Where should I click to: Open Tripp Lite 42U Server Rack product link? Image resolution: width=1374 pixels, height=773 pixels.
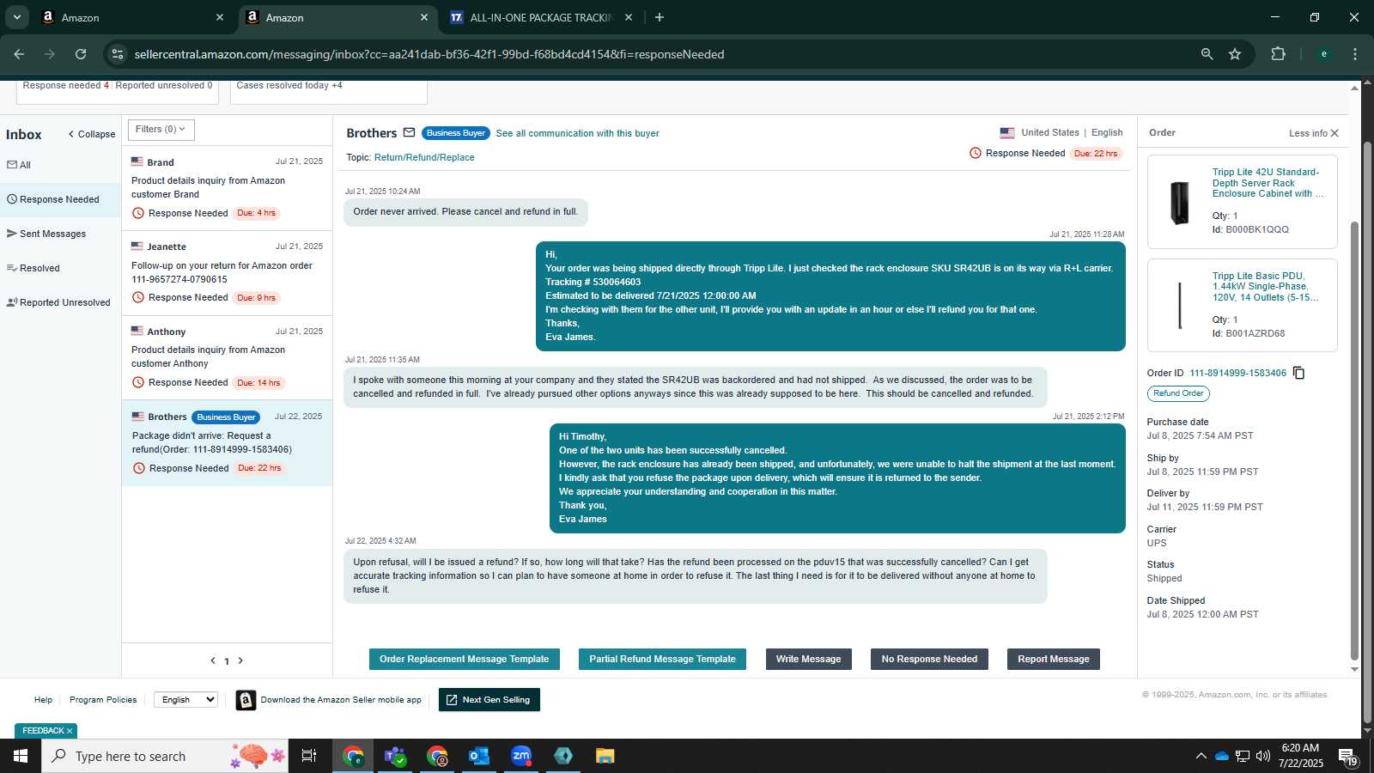coord(1268,183)
